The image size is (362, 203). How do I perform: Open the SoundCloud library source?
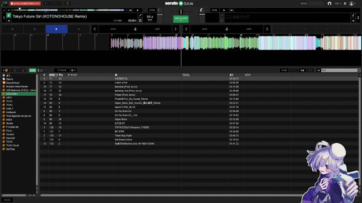19,83
